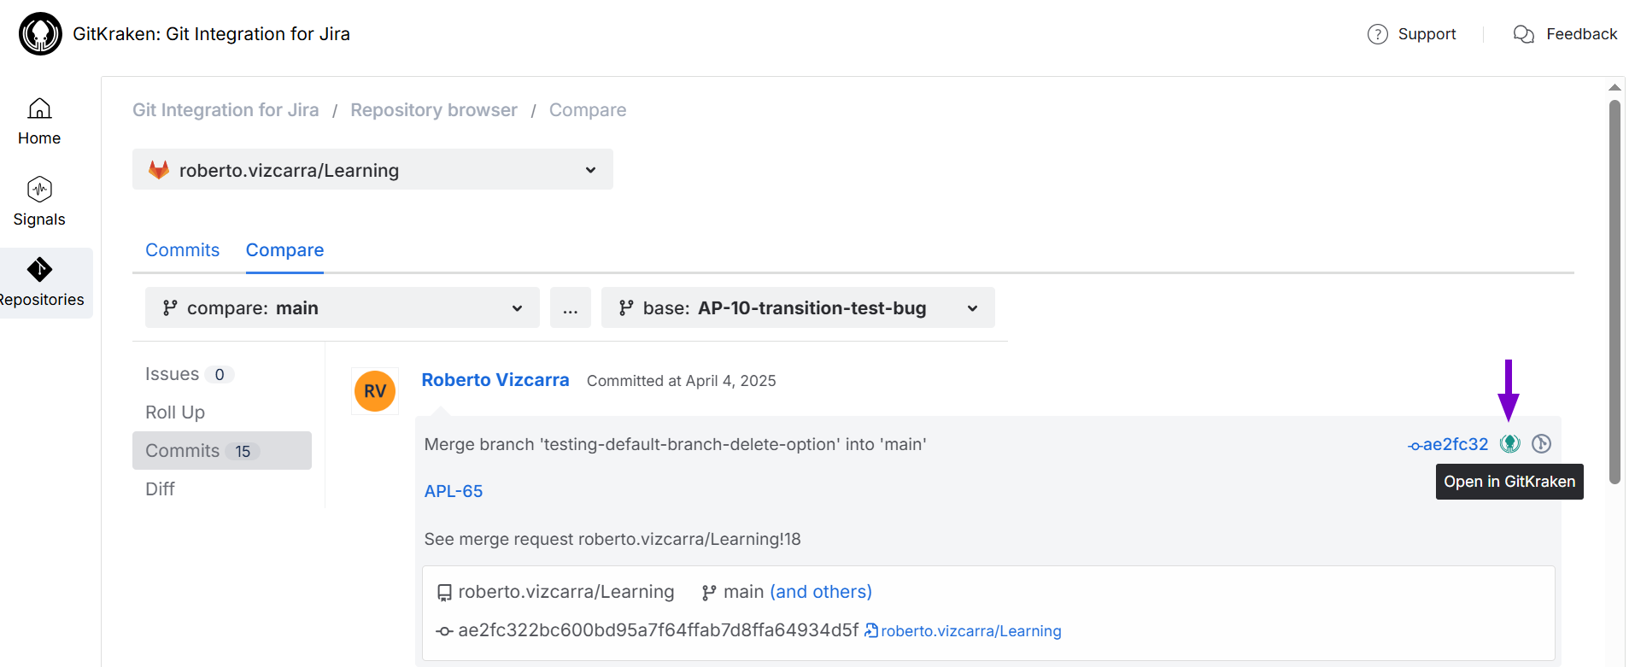Click the Support question mark icon
This screenshot has width=1635, height=667.
click(1377, 34)
